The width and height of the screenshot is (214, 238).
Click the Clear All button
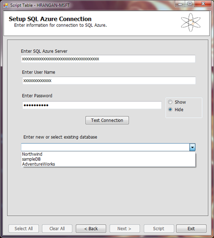point(57,229)
